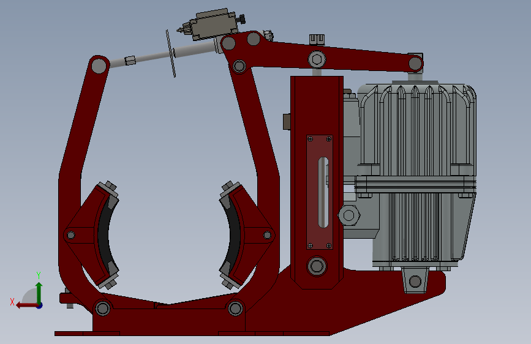Select the pivot pin at the lever's right end
531x344 pixels.
tap(415, 63)
